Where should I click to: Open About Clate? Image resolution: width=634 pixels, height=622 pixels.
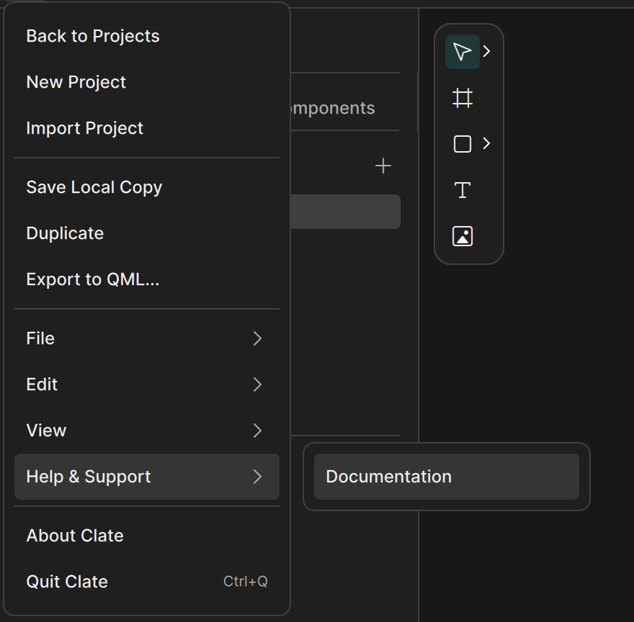tap(147, 536)
